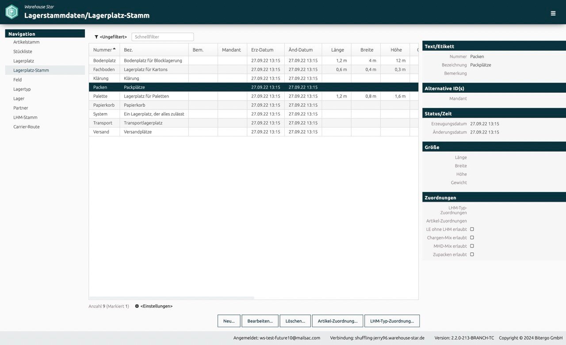
Task: Collapse the Zuordnungen section header
Action: 494,197
